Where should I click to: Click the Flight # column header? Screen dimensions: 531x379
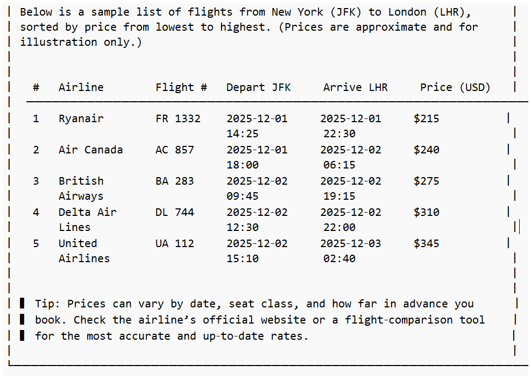click(x=181, y=87)
